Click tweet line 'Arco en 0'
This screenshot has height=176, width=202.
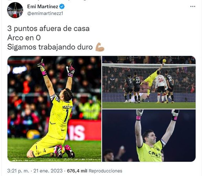pos(24,38)
